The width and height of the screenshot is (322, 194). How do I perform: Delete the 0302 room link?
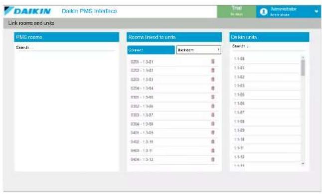(213, 106)
